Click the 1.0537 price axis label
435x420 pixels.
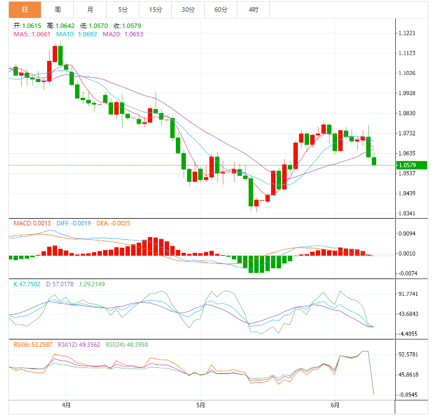[x=407, y=173]
